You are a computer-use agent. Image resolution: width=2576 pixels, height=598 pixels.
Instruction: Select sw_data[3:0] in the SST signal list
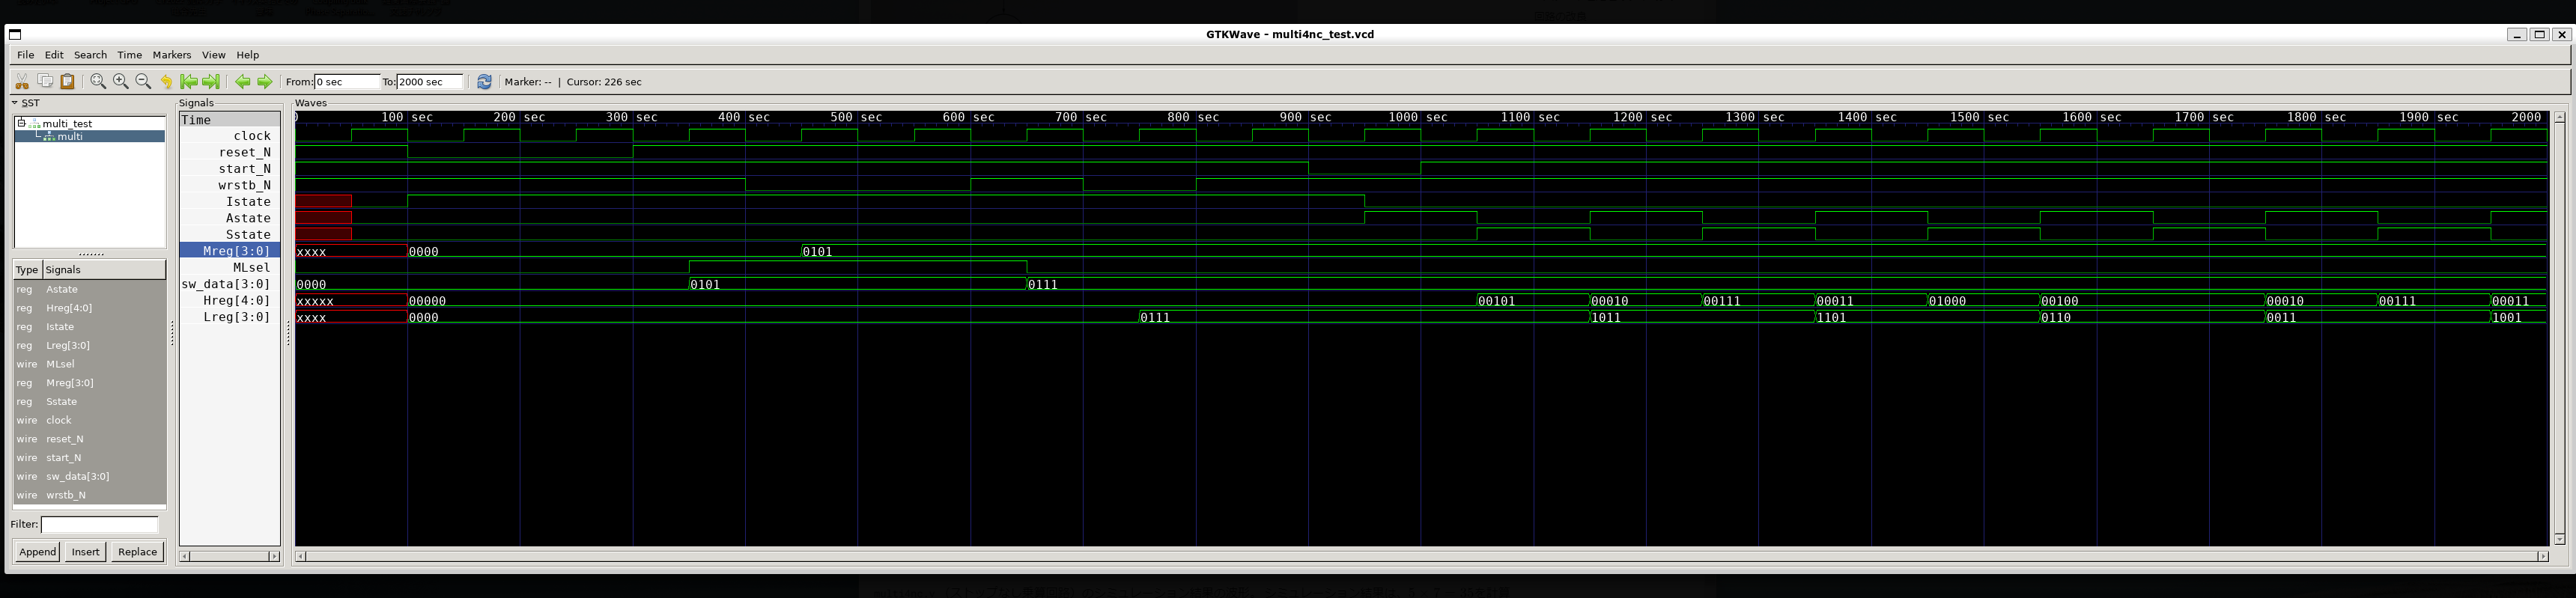pyautogui.click(x=89, y=476)
